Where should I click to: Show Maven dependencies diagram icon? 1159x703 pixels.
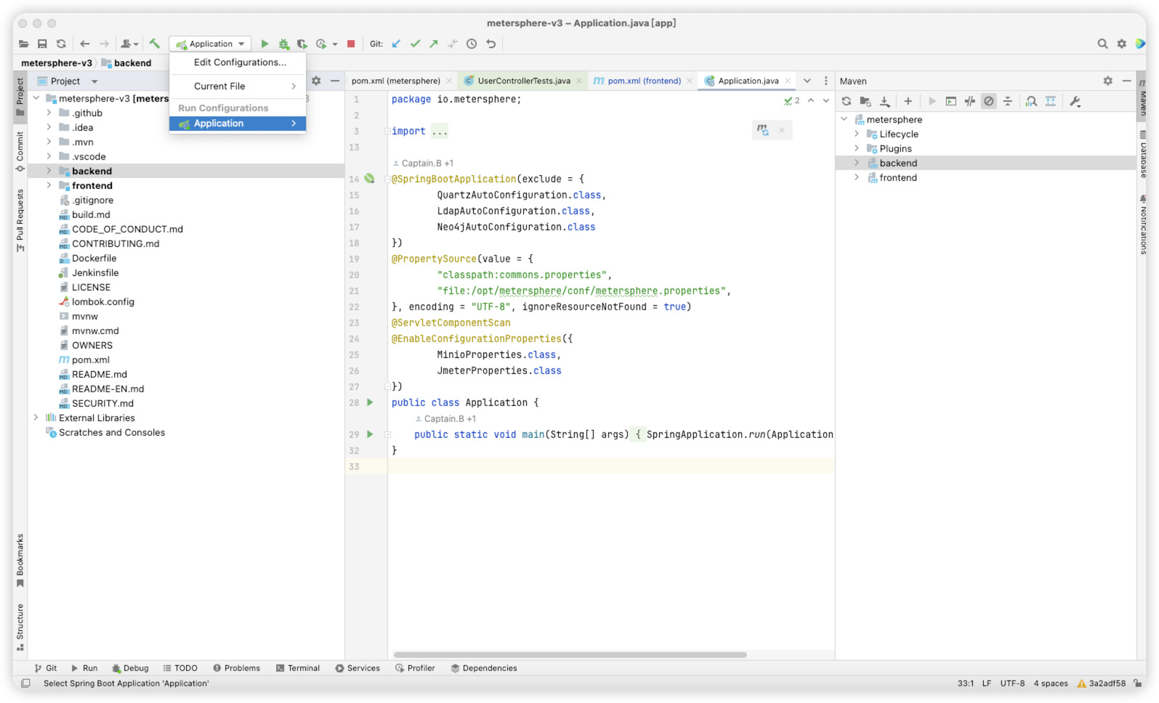pyautogui.click(x=1051, y=101)
